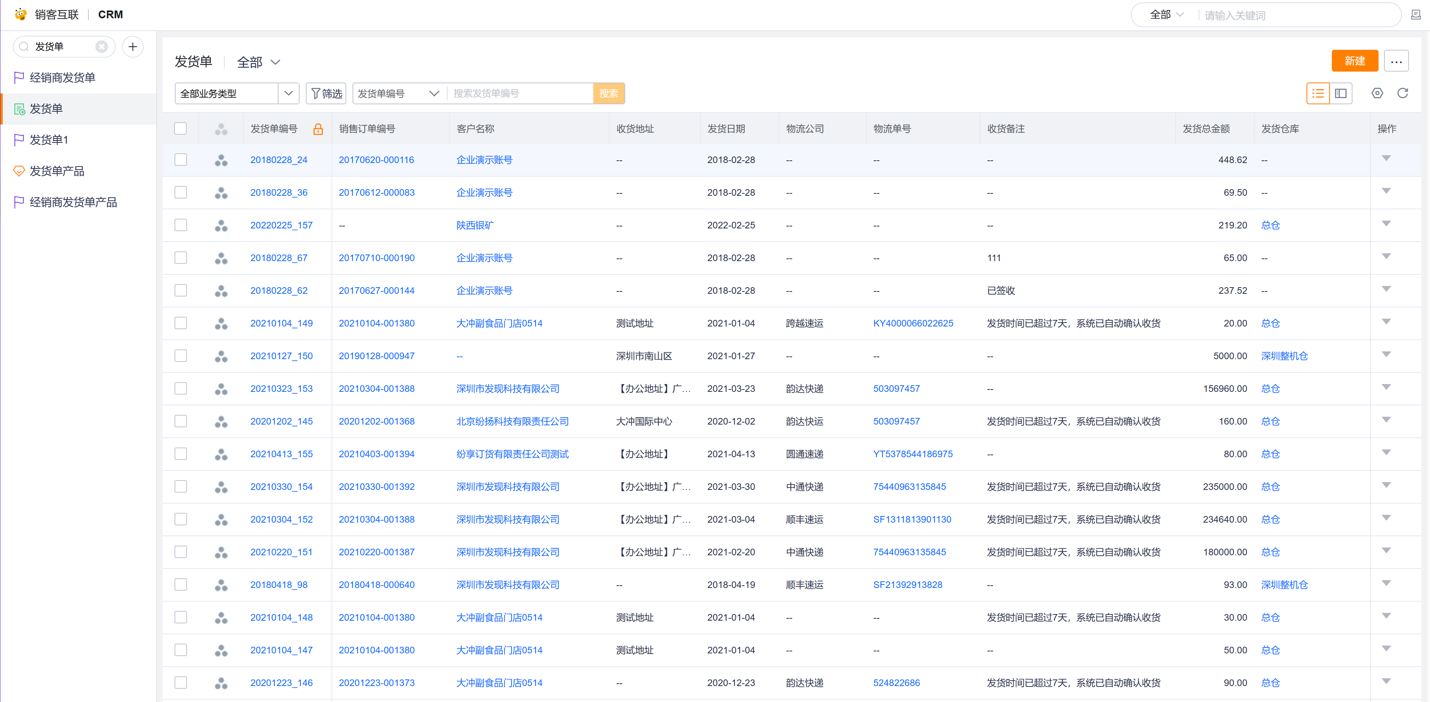Open the column settings gear icon
The image size is (1430, 702).
[x=1377, y=93]
